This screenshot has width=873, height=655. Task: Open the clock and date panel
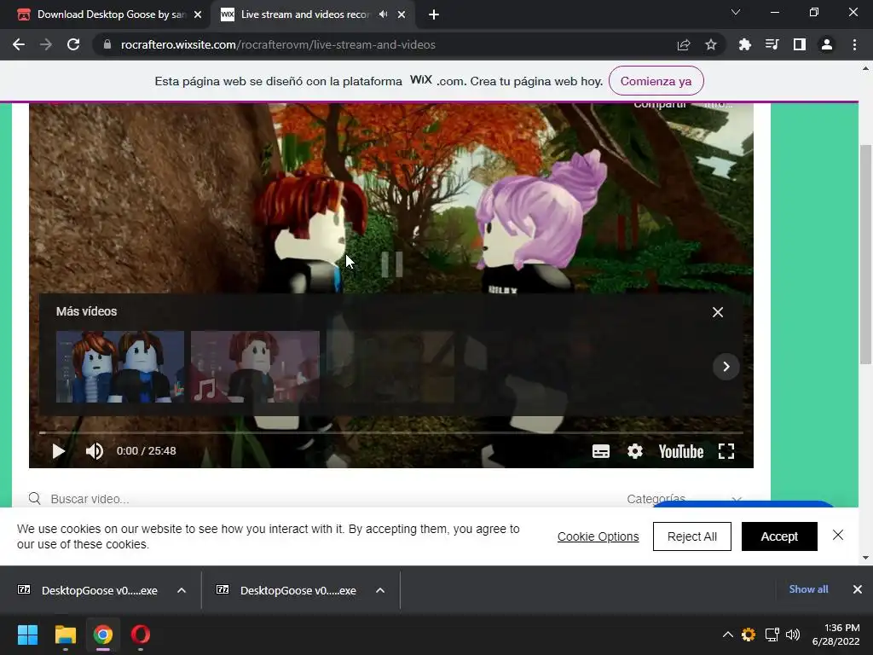pos(836,635)
